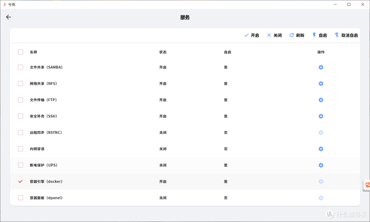Check the 断电保护 (UPS) checkbox
Screen dimensions: 370x222
point(21,165)
